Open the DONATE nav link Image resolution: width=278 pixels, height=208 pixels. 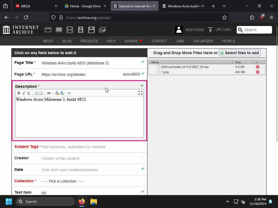133,41
